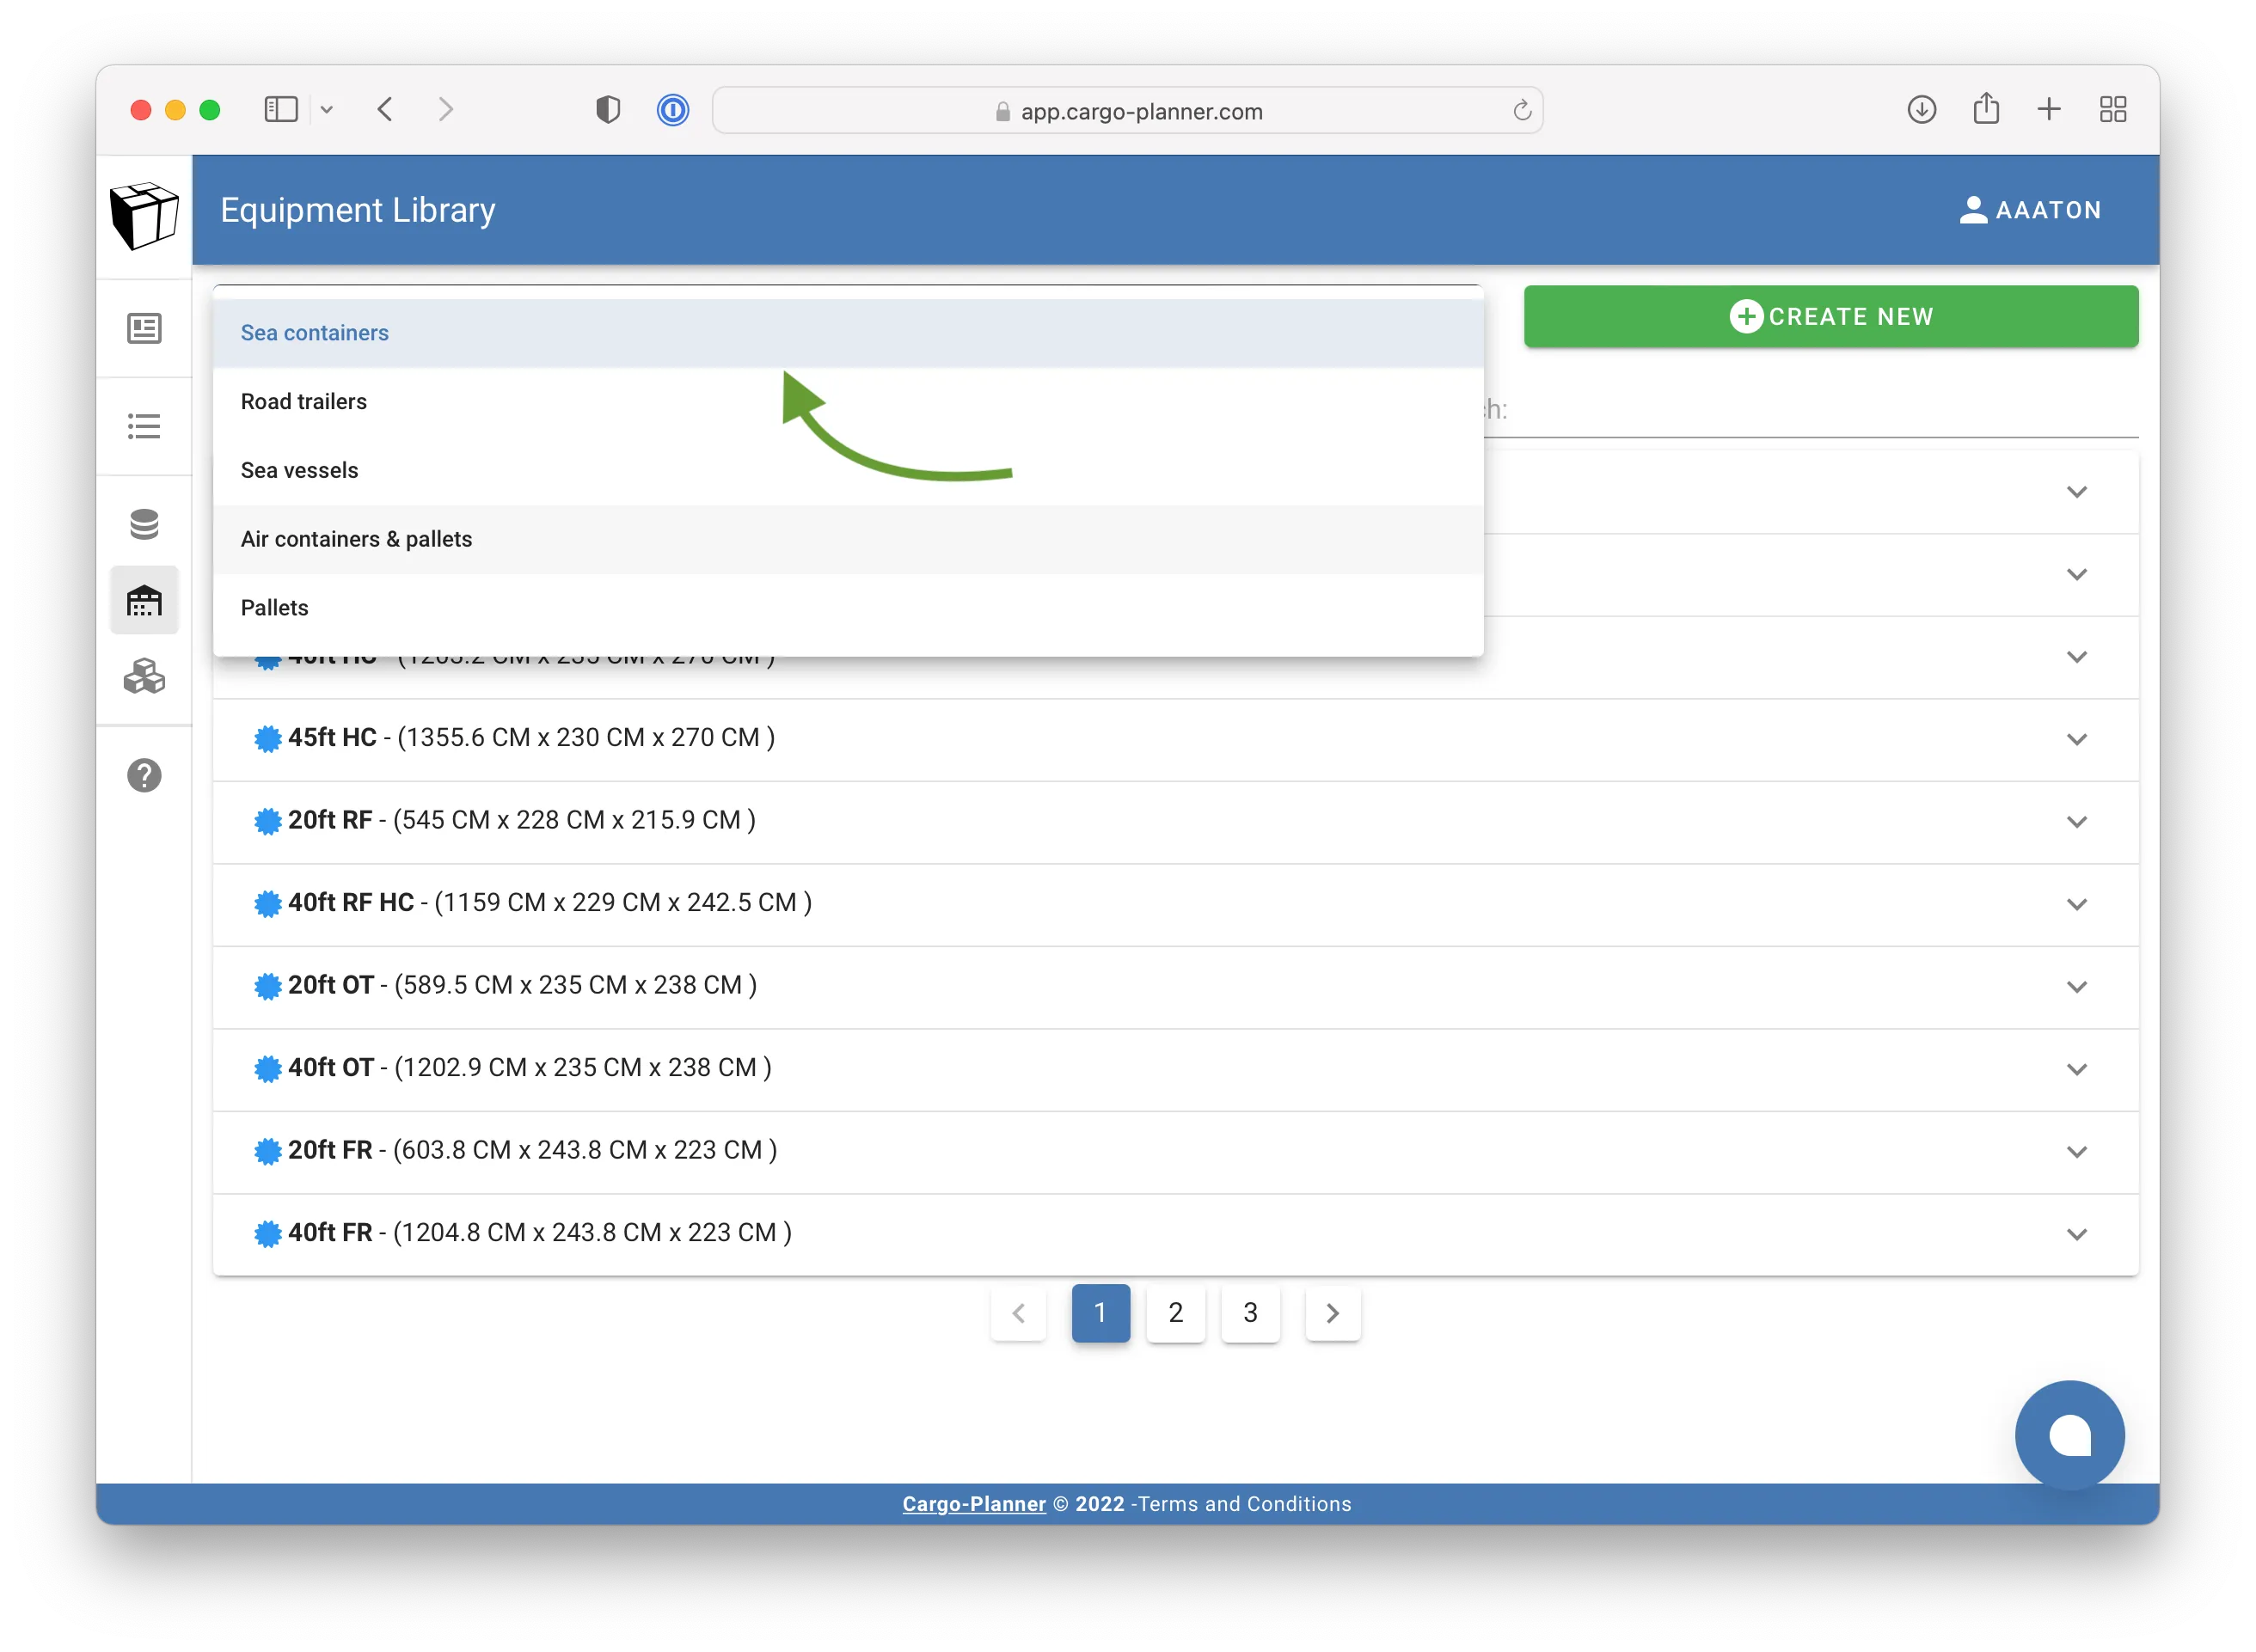Click the help question mark icon
The image size is (2256, 1652).
144,775
